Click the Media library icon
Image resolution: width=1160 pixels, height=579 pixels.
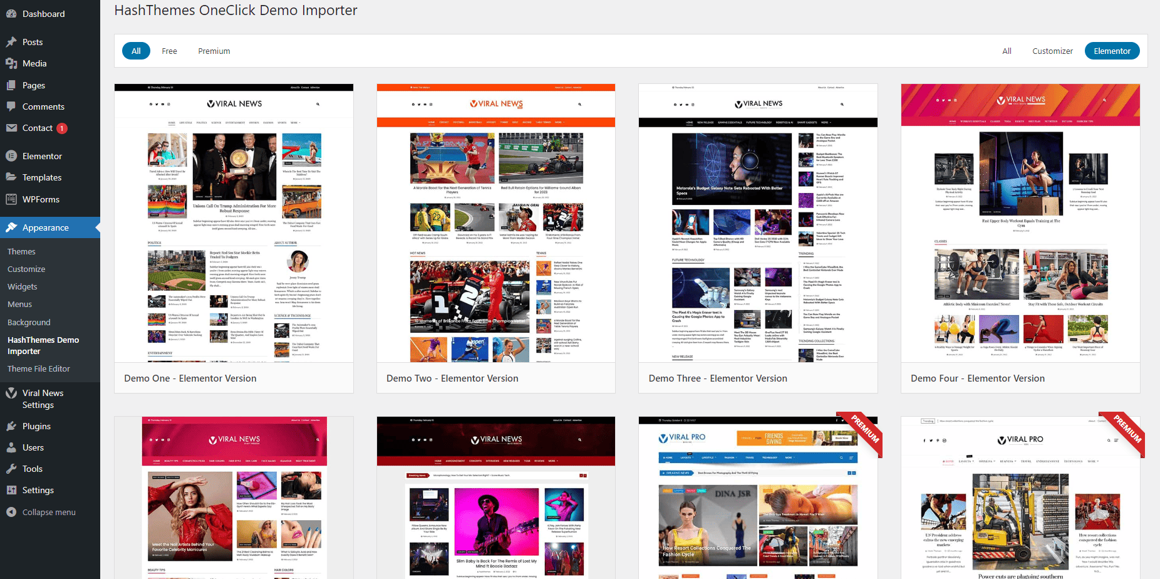[x=11, y=63]
